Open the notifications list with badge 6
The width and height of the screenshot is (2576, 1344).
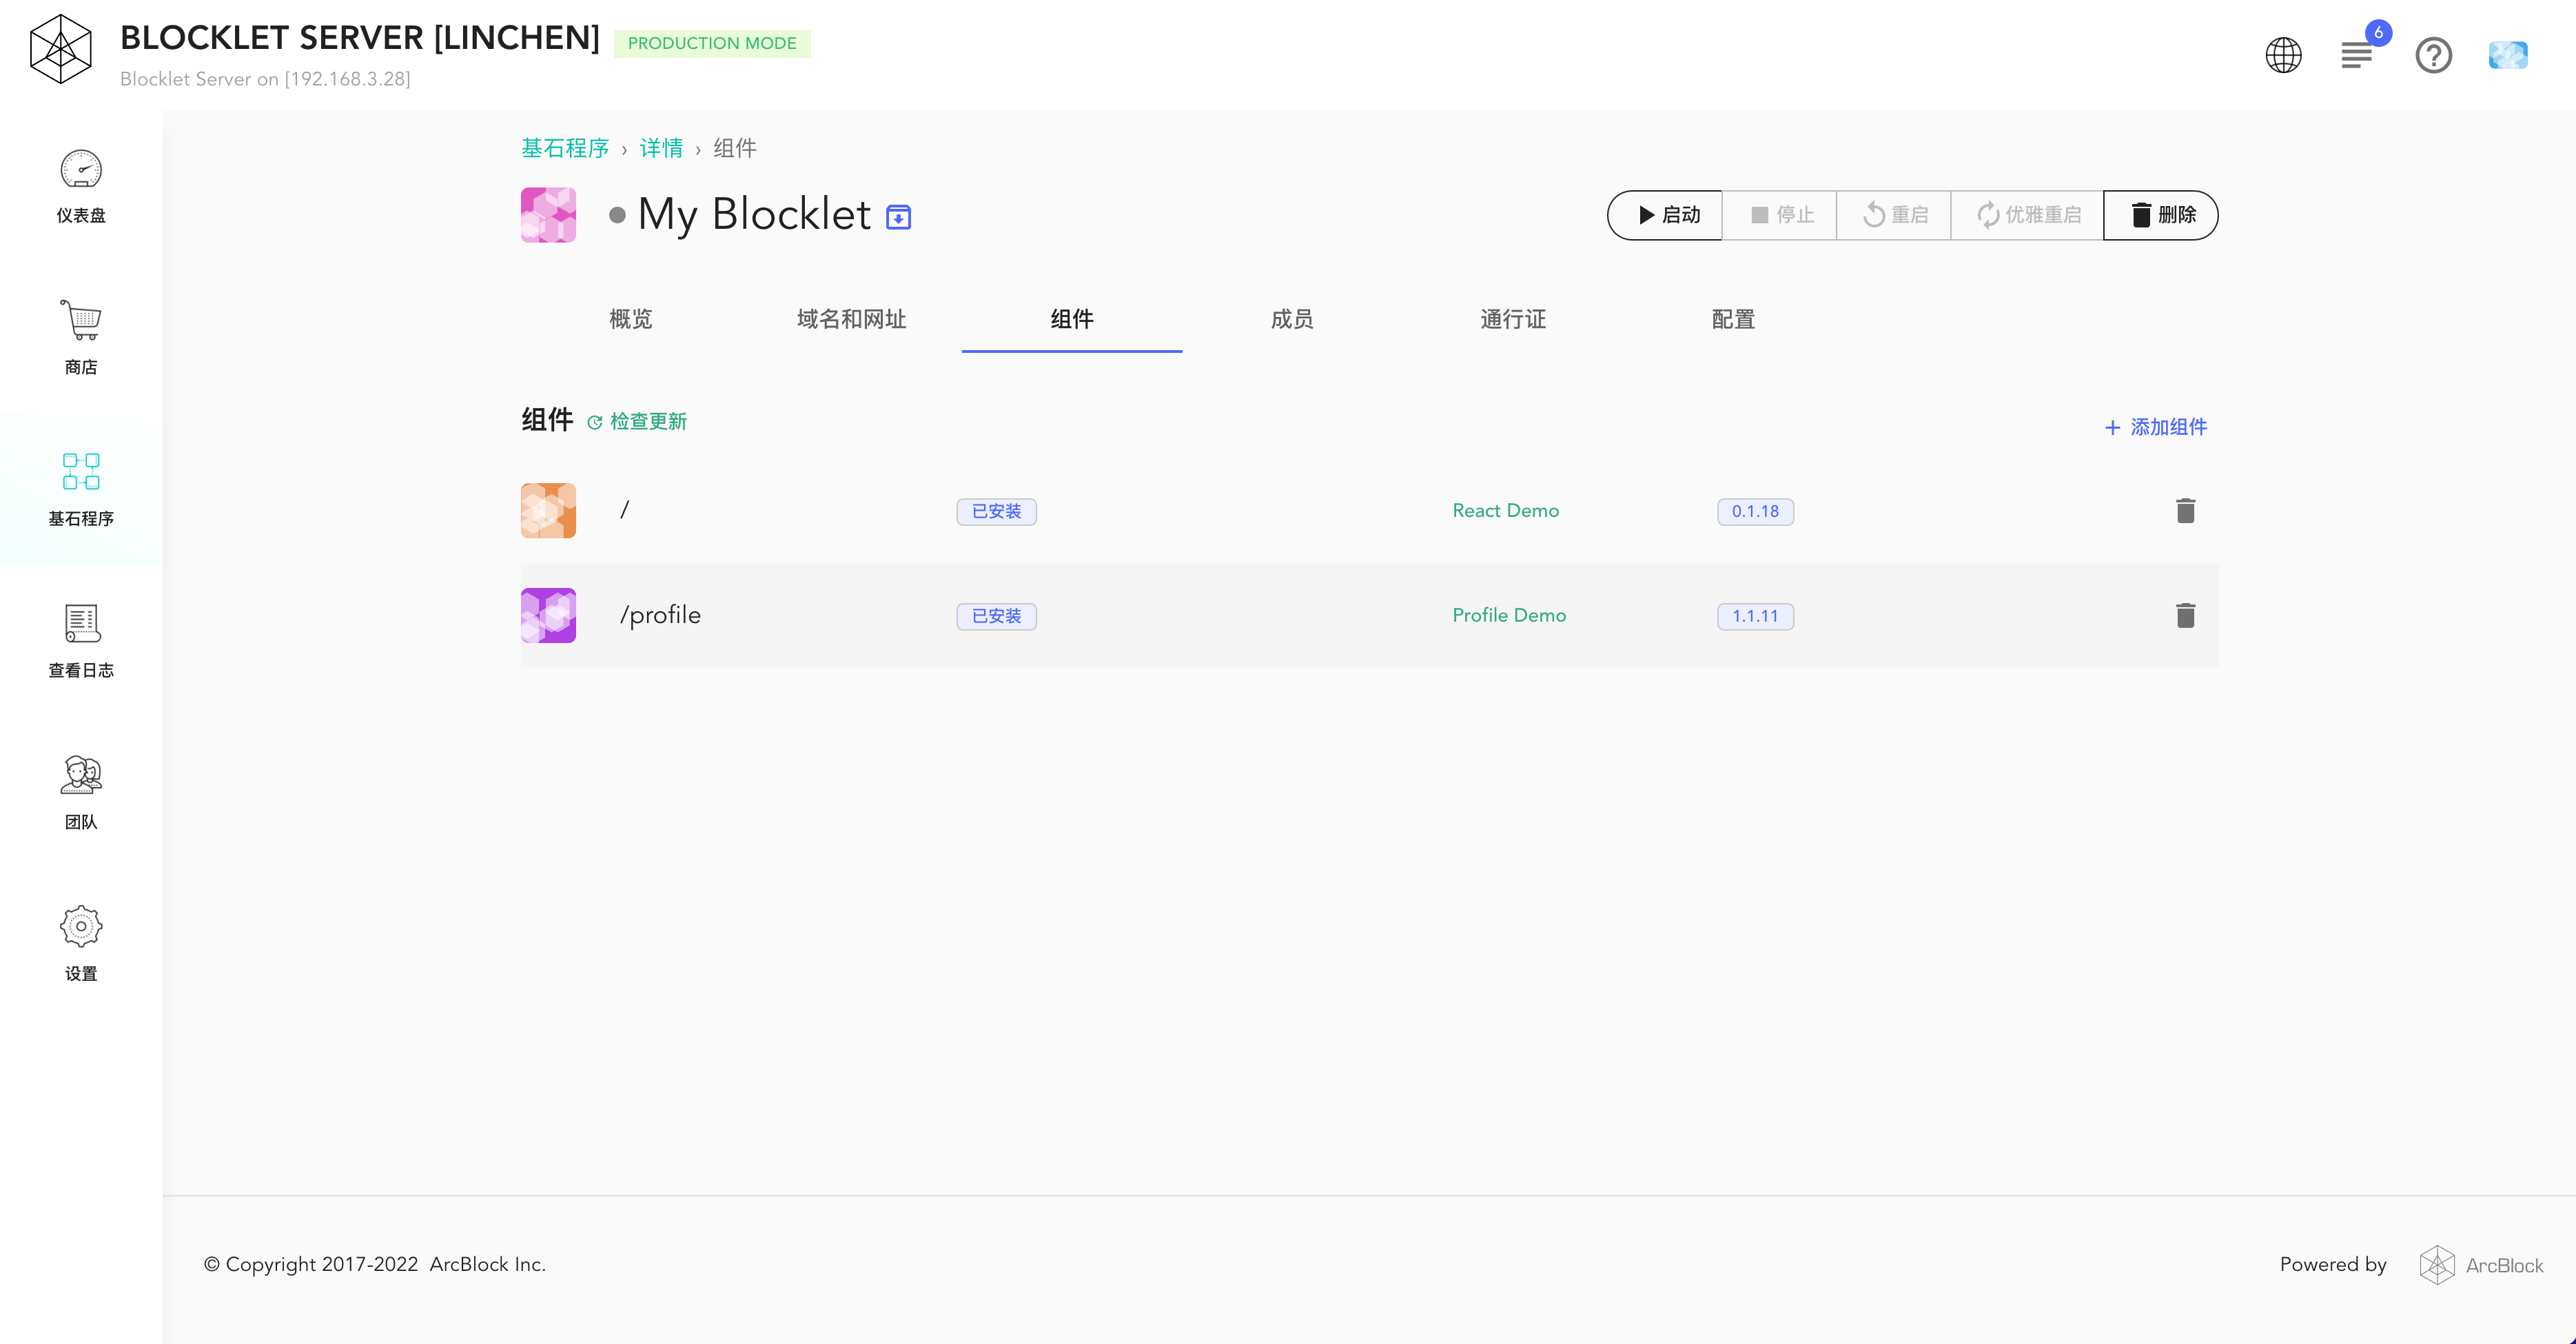pyautogui.click(x=2357, y=55)
